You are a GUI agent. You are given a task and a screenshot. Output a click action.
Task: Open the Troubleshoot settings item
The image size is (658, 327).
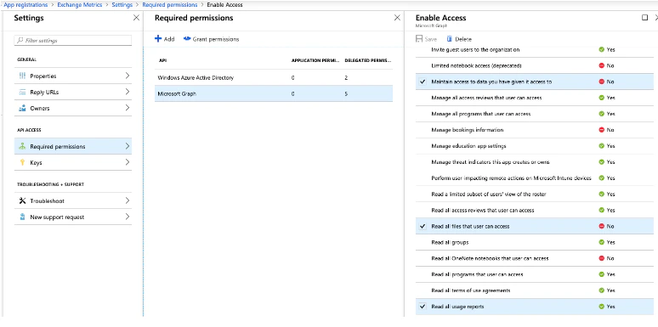(73, 200)
